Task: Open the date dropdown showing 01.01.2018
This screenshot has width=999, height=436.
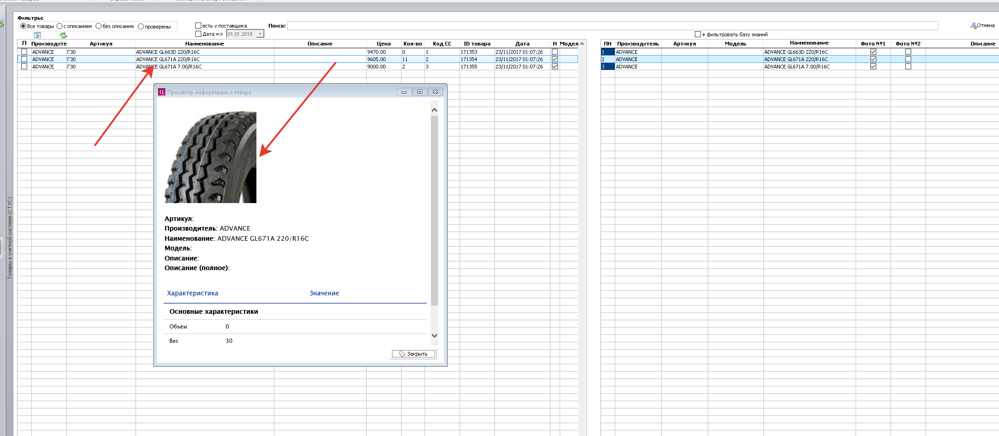Action: coord(260,34)
